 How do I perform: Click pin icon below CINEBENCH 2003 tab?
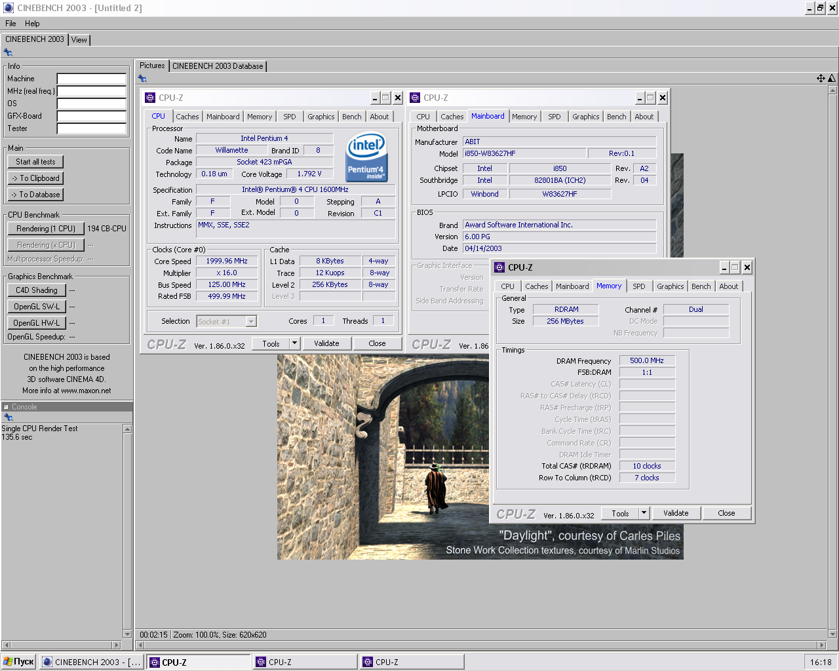coord(8,52)
